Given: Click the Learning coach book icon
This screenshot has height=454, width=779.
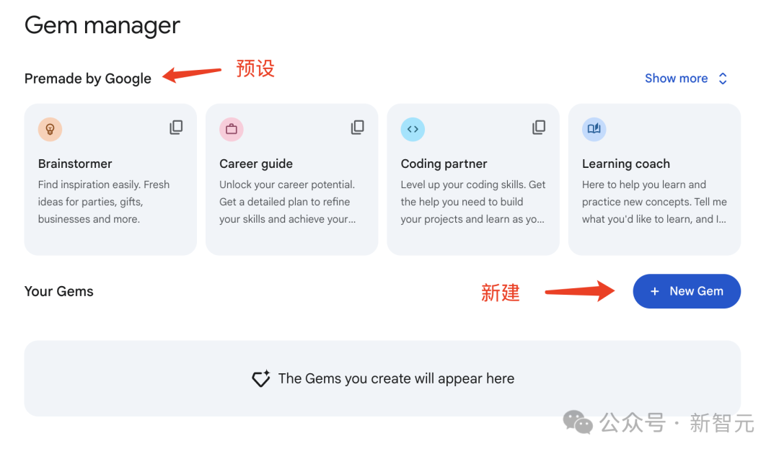Looking at the screenshot, I should [x=594, y=129].
